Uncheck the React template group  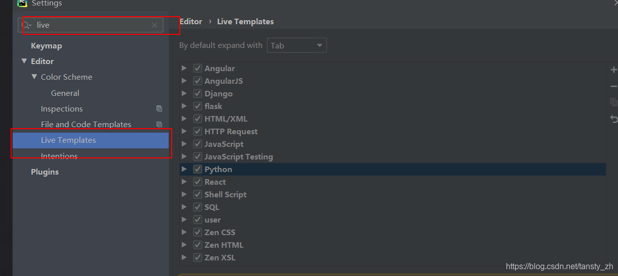tap(197, 182)
